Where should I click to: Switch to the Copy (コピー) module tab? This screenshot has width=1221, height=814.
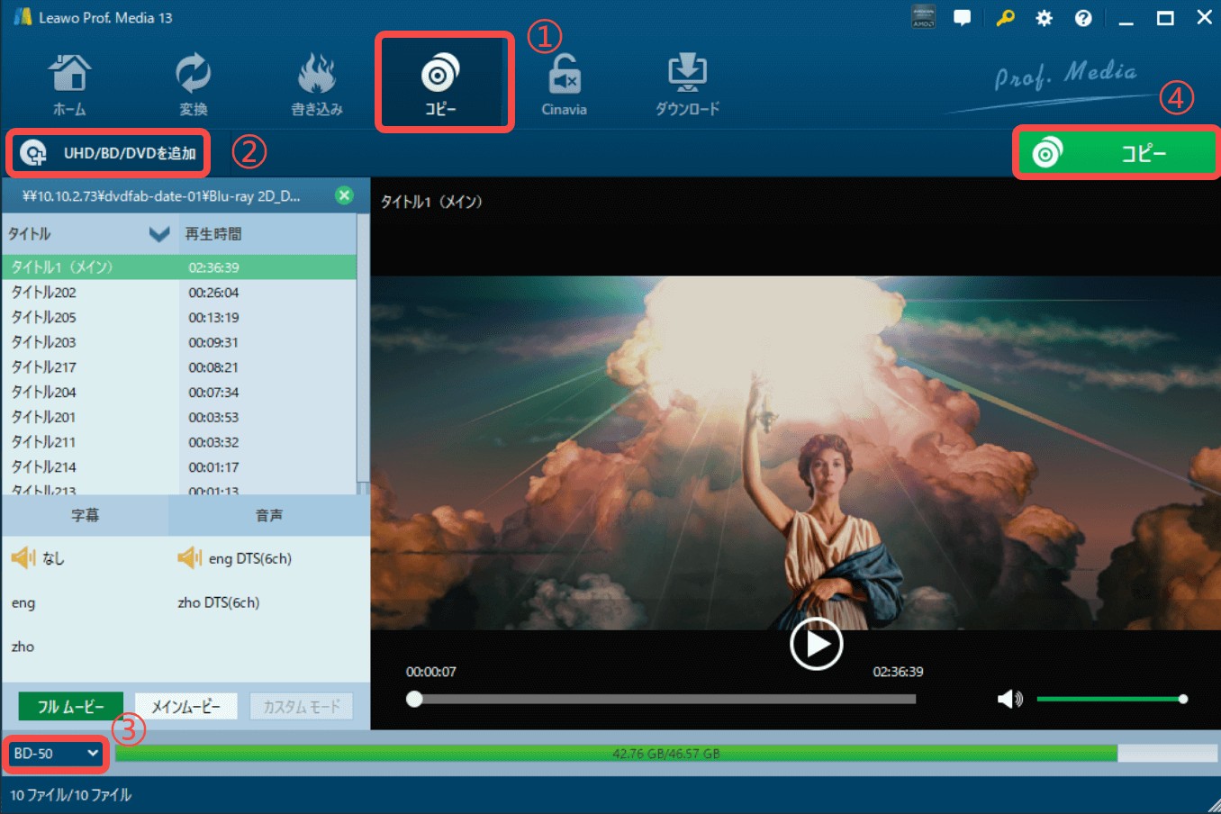tap(441, 83)
